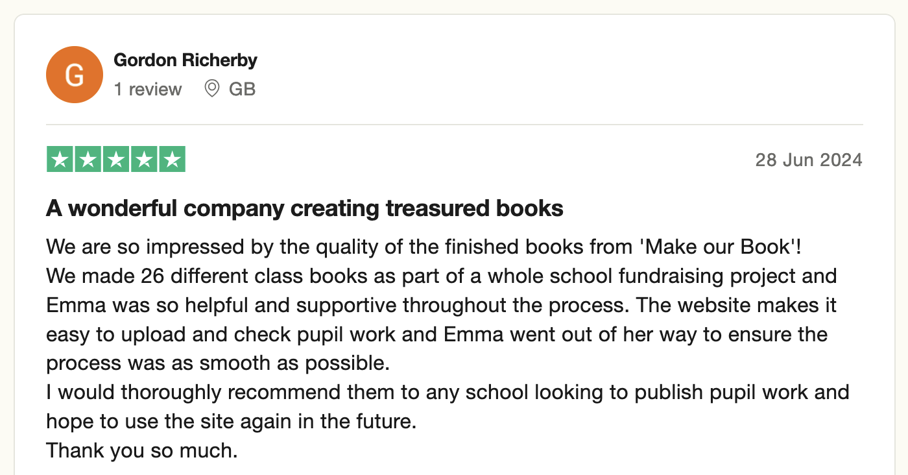Image resolution: width=908 pixels, height=475 pixels.
Task: Click the '1 review' count text
Action: [148, 90]
